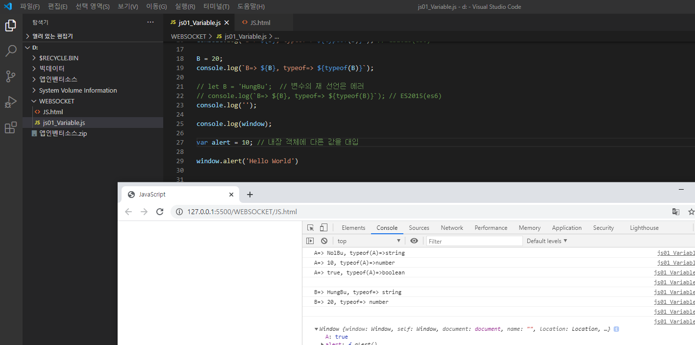Screen dimensions: 695x345
Task: Open the 선택 영역(S) menu
Action: [93, 6]
